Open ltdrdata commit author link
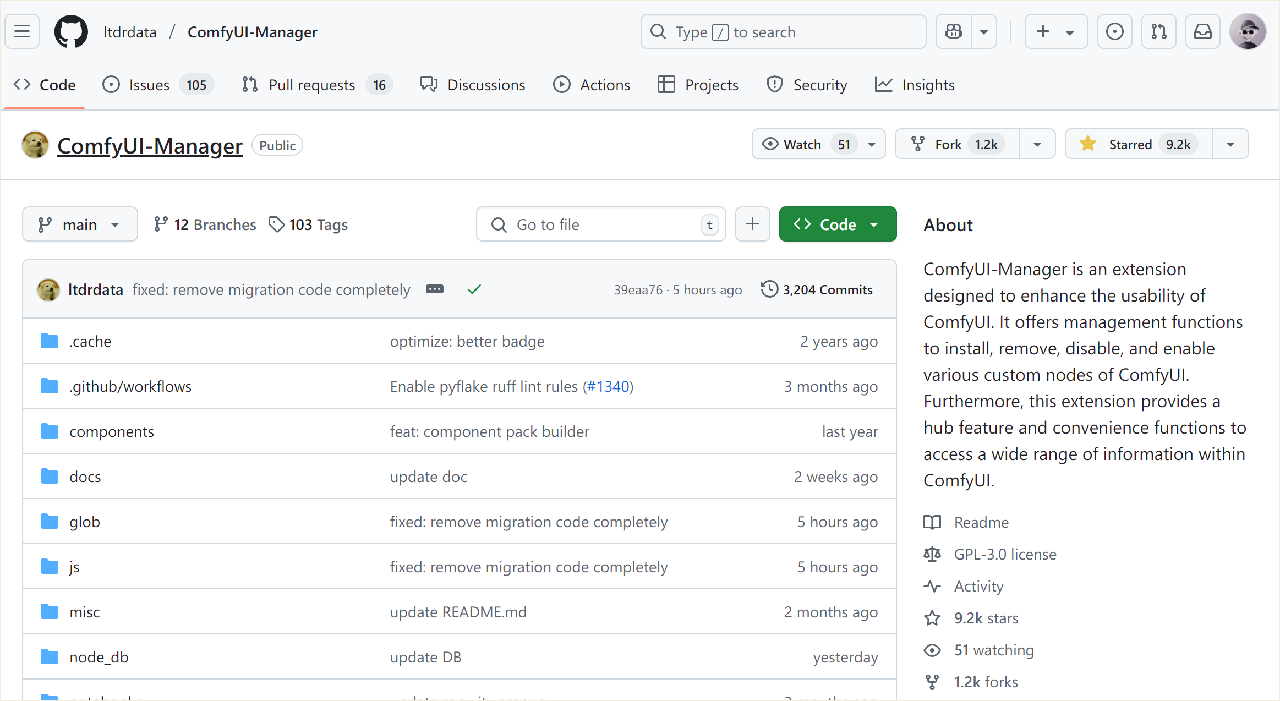The image size is (1280, 701). point(96,290)
